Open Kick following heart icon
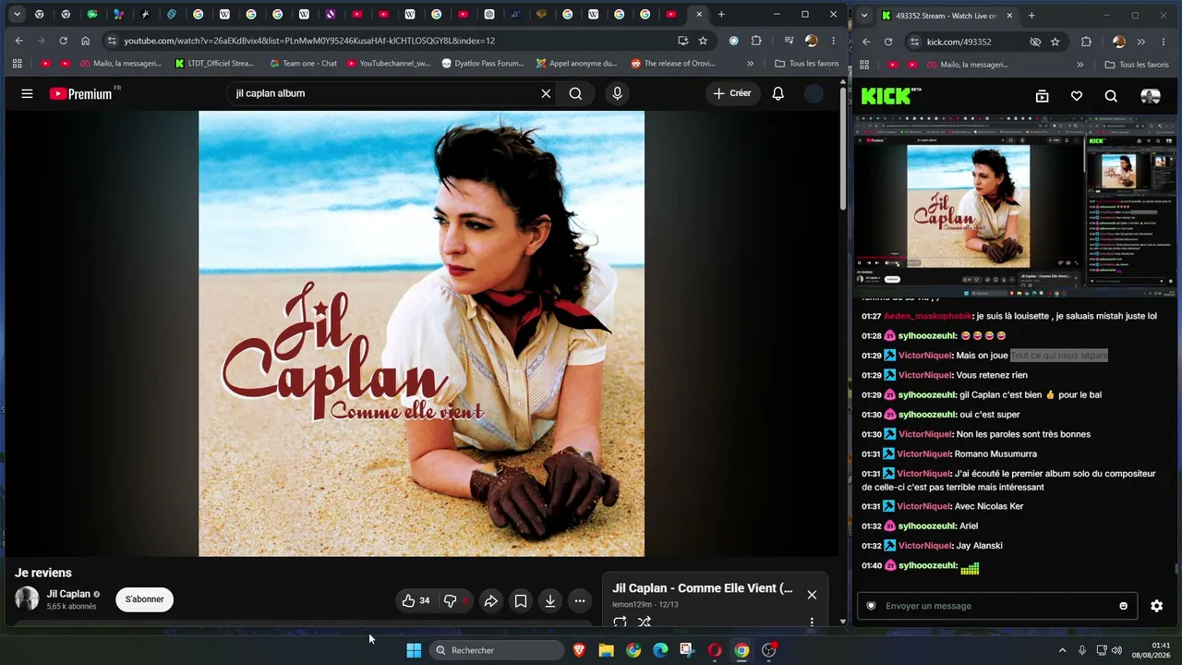The height and width of the screenshot is (665, 1182). pyautogui.click(x=1077, y=96)
